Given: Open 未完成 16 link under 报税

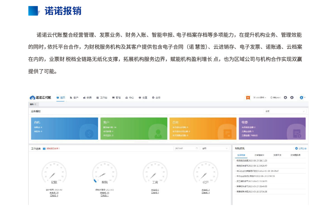Looking at the screenshot, I should click(x=105, y=193).
